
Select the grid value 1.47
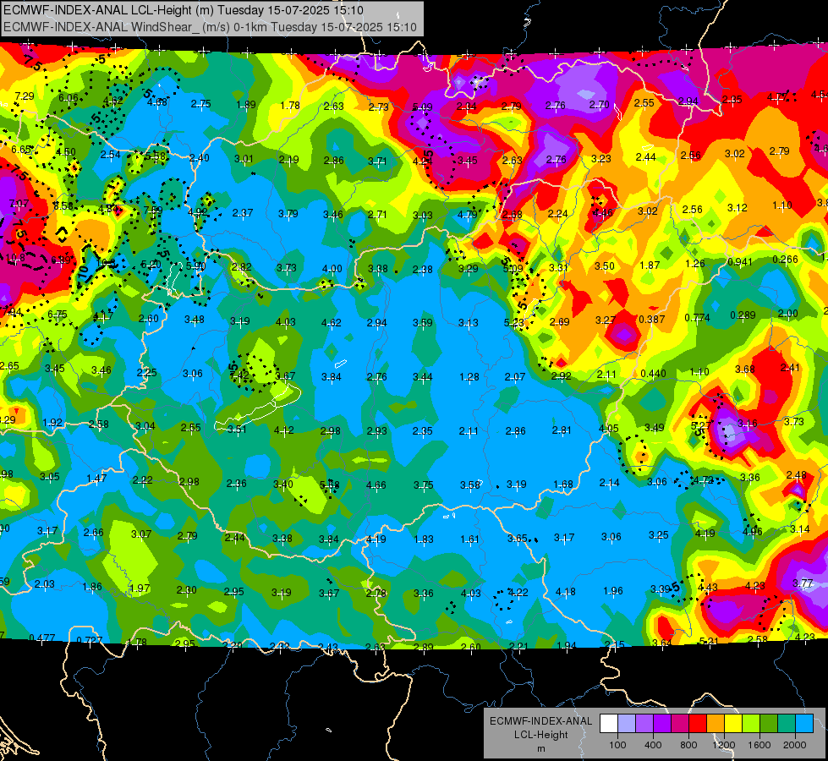pyautogui.click(x=96, y=478)
